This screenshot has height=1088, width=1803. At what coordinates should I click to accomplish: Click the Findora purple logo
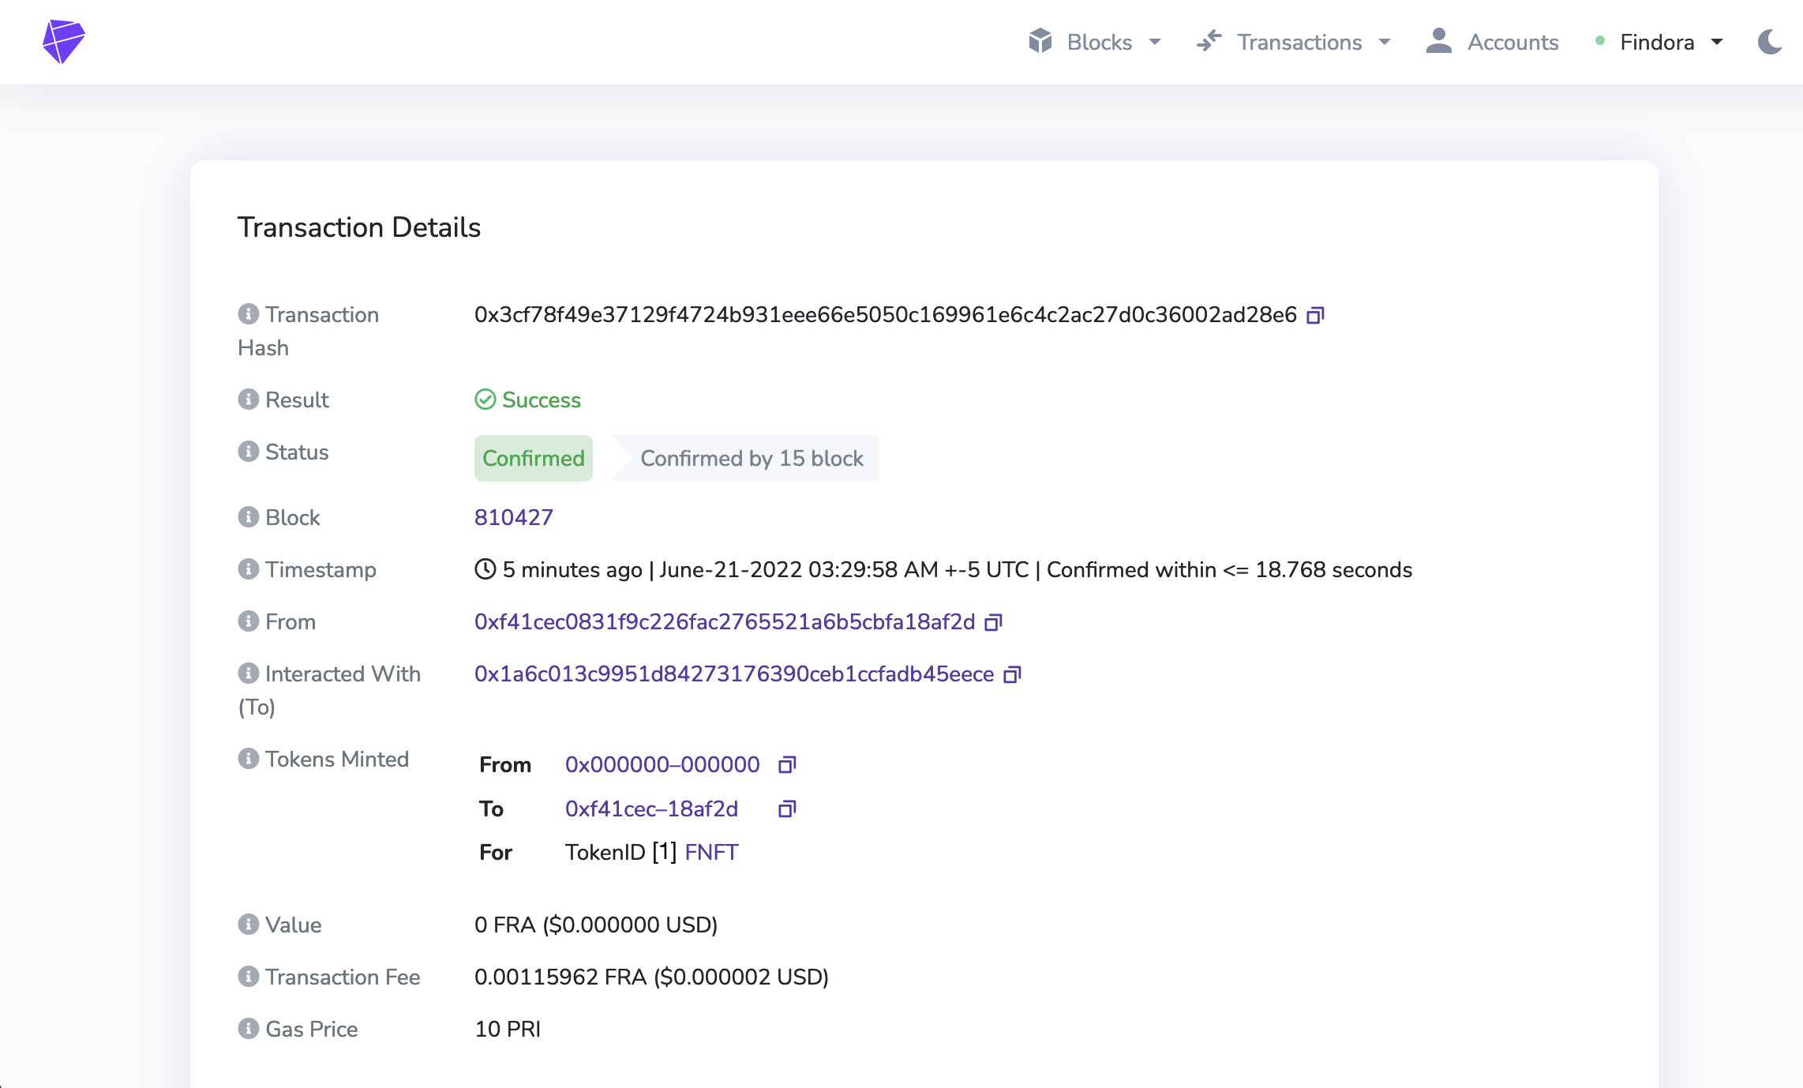[x=63, y=42]
